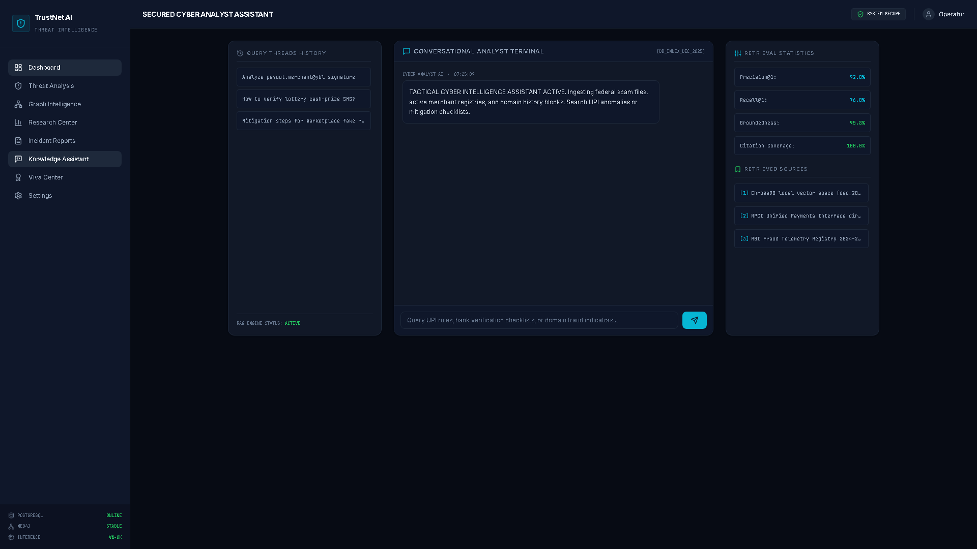The width and height of the screenshot is (977, 549).
Task: Click the Retrieval Statistics sliders icon
Action: pos(738,53)
